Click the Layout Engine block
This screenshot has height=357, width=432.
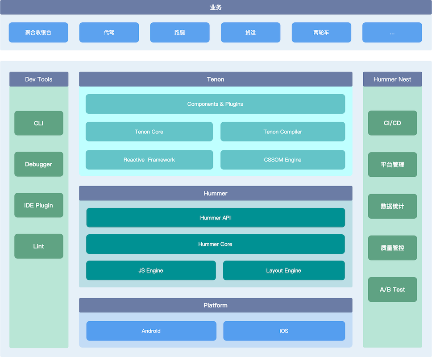[284, 270]
